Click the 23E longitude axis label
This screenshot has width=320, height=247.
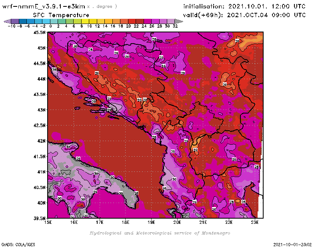255,222
